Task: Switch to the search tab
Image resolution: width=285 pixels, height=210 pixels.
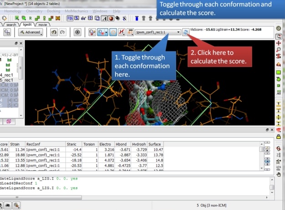Action: coord(11,25)
